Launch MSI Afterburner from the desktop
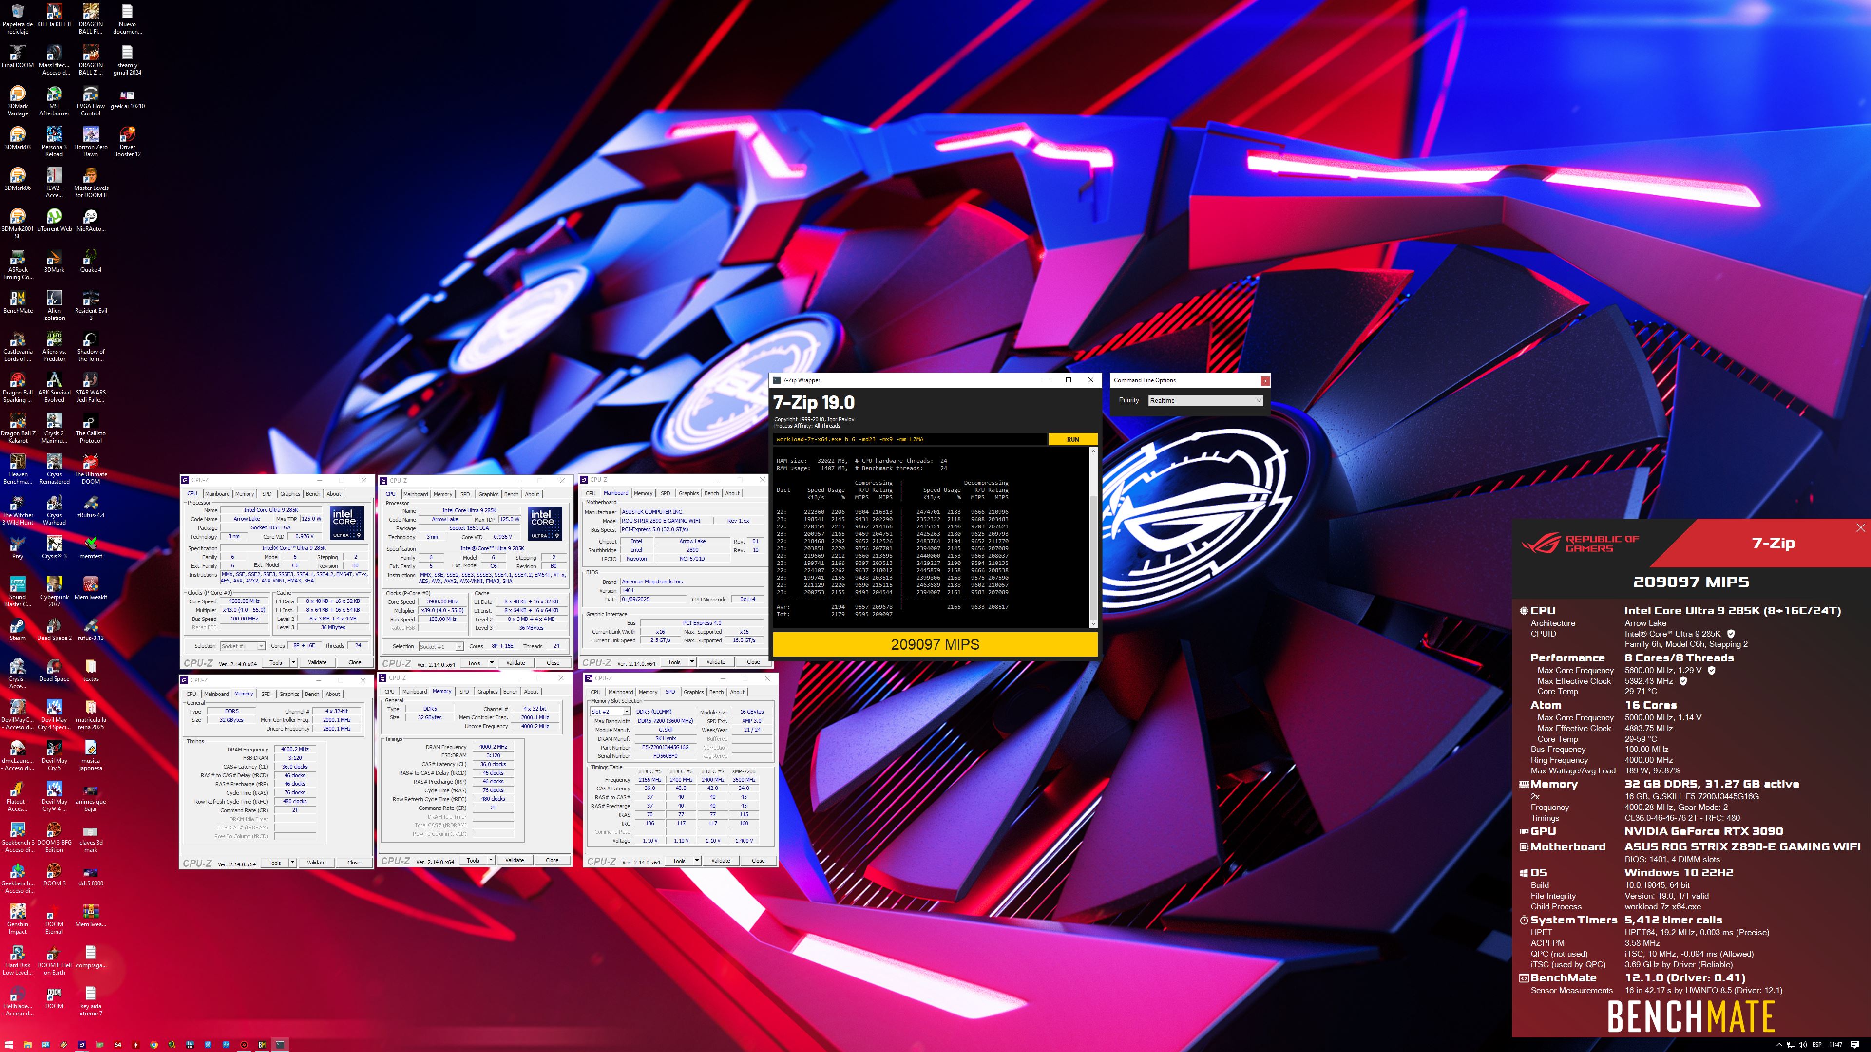Image resolution: width=1871 pixels, height=1052 pixels. tap(54, 100)
